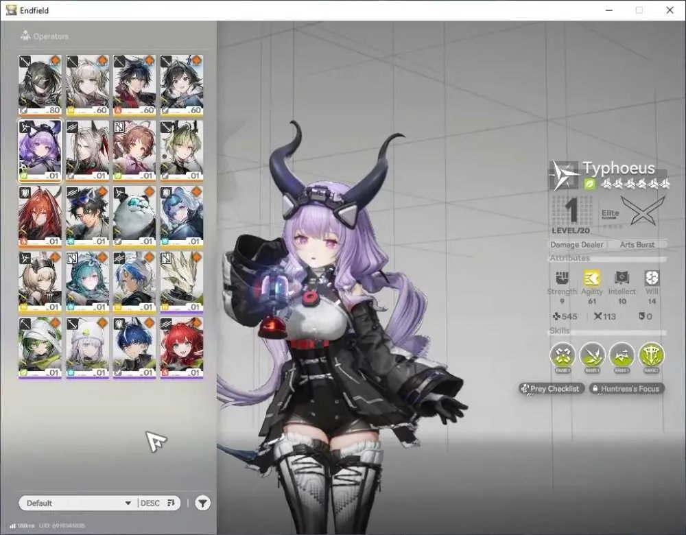Select the brown-haired operator with pink bow
Screen dimensions: 686x535
pyautogui.click(x=134, y=150)
